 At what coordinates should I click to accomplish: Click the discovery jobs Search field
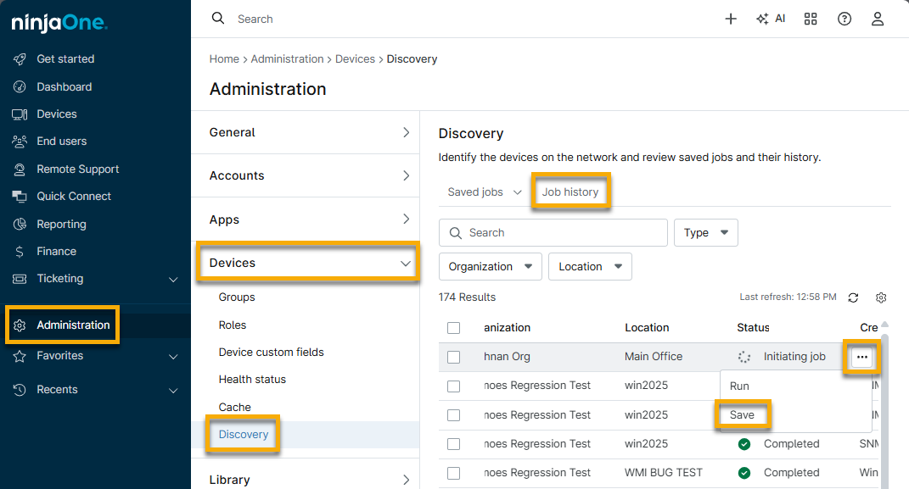[x=553, y=232]
